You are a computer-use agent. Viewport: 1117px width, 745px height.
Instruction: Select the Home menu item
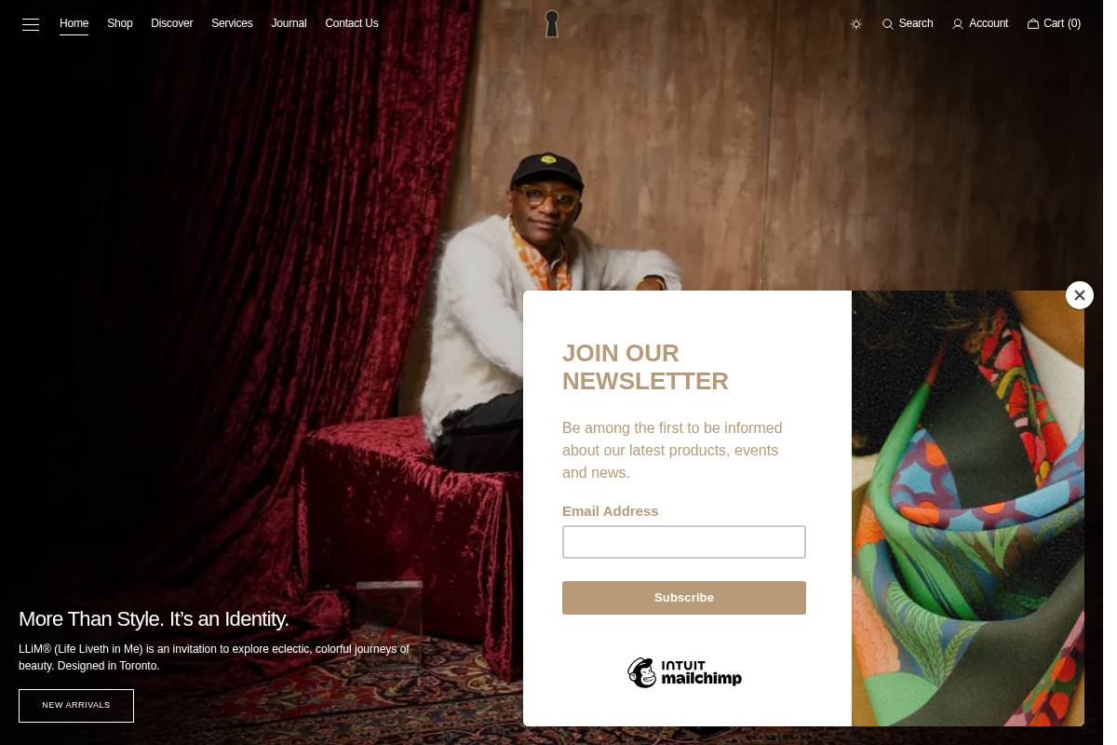pos(74,23)
